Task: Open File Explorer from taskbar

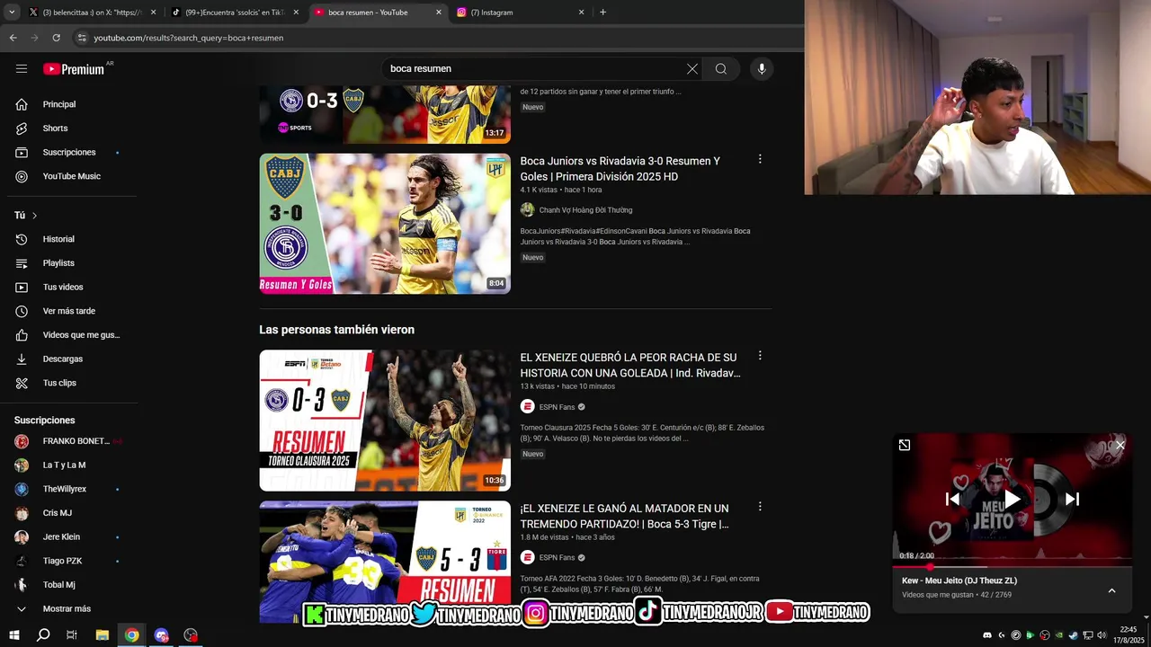Action: click(103, 635)
